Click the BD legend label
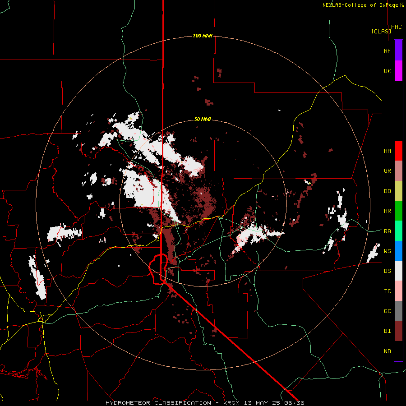Image resolution: width=406 pixels, height=406 pixels. point(387,191)
